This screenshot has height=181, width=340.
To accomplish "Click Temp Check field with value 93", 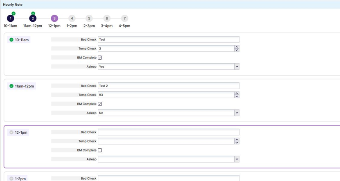I will [166, 95].
